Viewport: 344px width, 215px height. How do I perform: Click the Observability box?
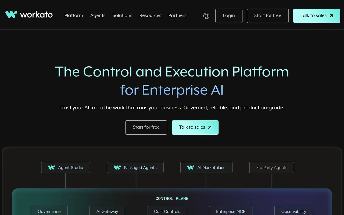point(294,211)
